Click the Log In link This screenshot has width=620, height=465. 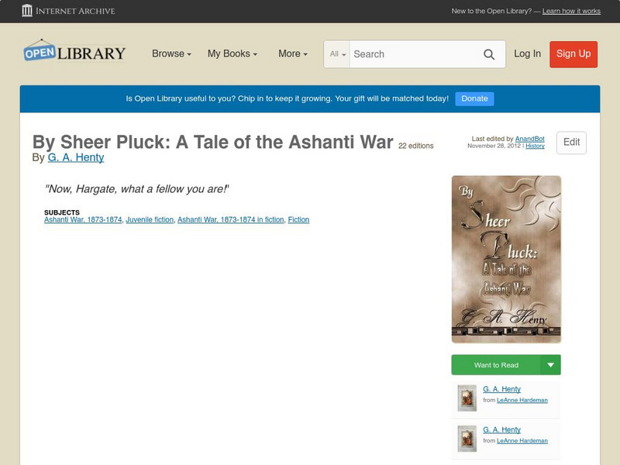click(x=527, y=54)
